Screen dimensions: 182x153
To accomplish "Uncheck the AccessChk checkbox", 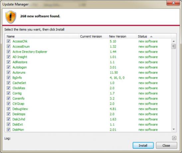I will point(8,41).
